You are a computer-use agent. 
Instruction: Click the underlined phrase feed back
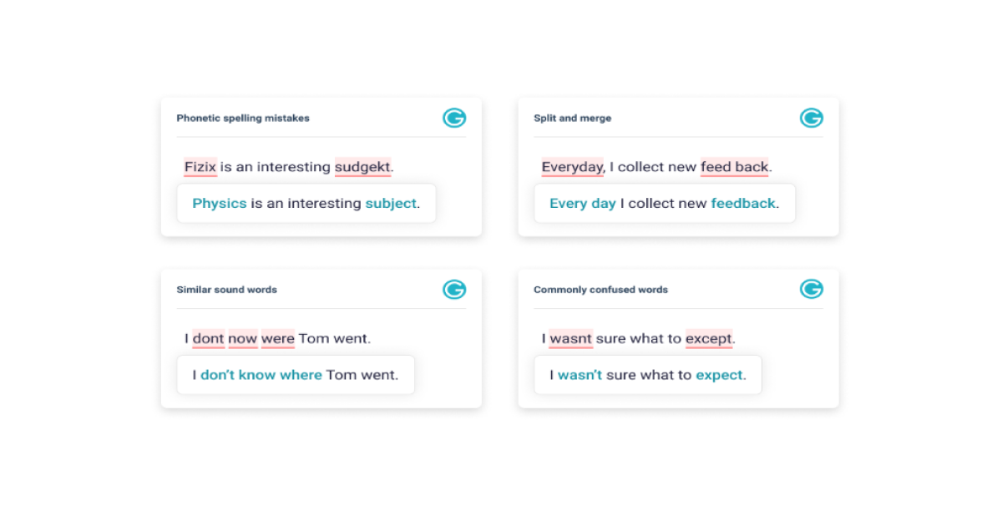pos(734,167)
